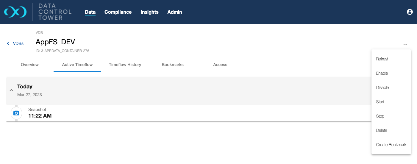Choose Refresh from the actions menu
Screen dimensions: 417x164
point(383,59)
